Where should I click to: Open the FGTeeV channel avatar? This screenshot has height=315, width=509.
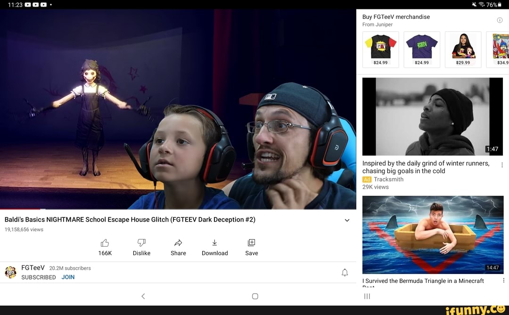[x=10, y=272]
